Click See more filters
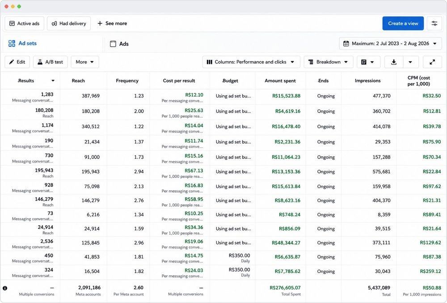 (x=112, y=23)
